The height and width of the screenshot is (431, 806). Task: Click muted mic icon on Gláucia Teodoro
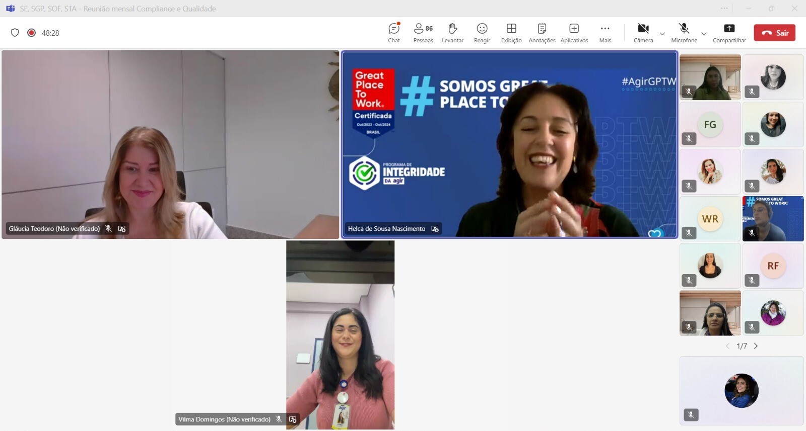pos(108,229)
